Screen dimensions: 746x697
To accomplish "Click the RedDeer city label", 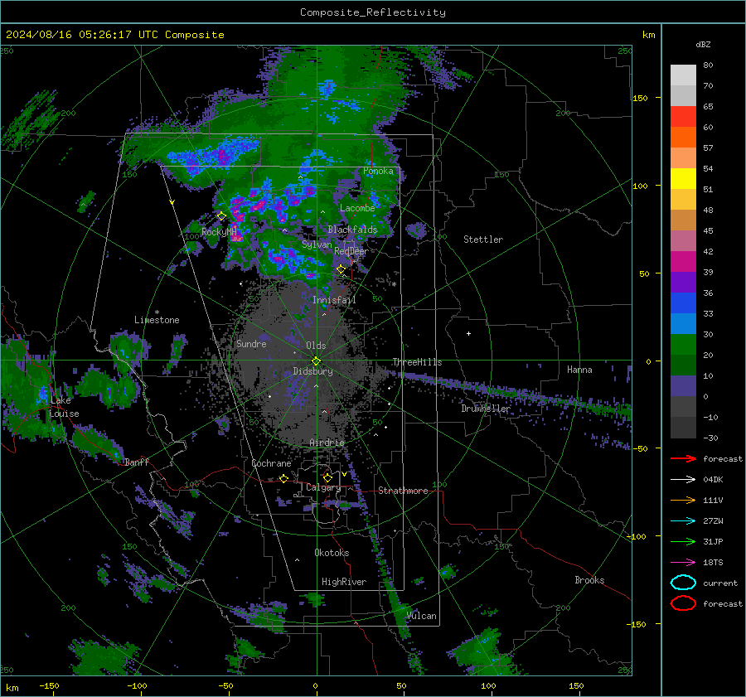I will (x=351, y=251).
